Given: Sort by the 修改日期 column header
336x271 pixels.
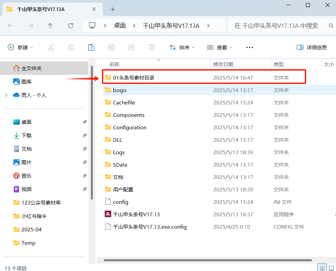Looking at the screenshot, I should click(x=223, y=64).
